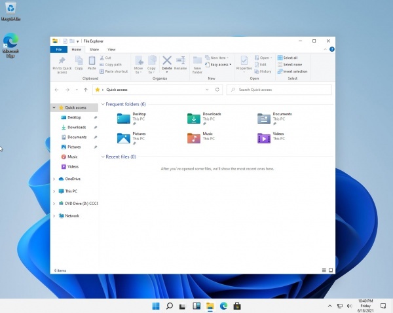Open address bar history dropdown
Screen dimensions: 393x313
(207, 90)
